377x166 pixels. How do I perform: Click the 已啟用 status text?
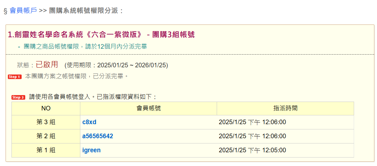pos(47,64)
